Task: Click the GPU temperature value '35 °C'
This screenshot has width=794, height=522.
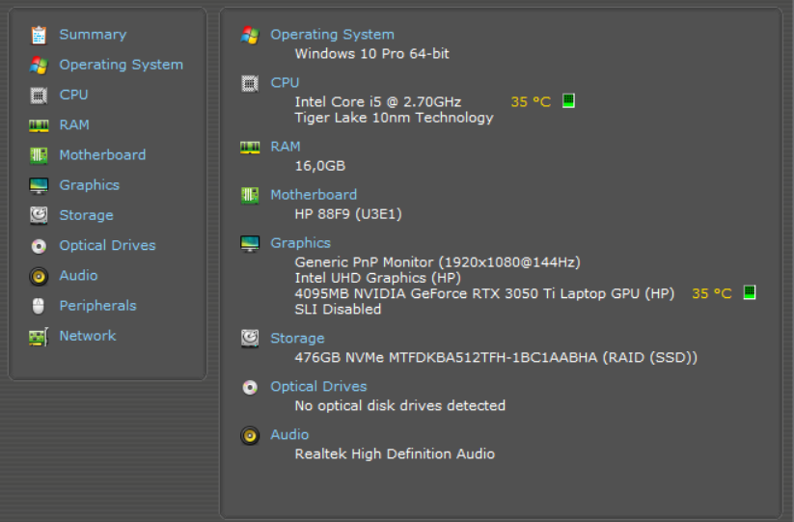Action: point(712,293)
